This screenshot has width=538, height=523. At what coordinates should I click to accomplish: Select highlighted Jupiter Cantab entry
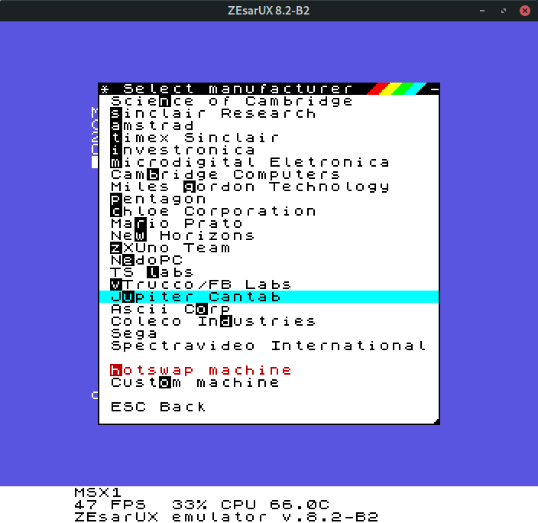[269, 297]
